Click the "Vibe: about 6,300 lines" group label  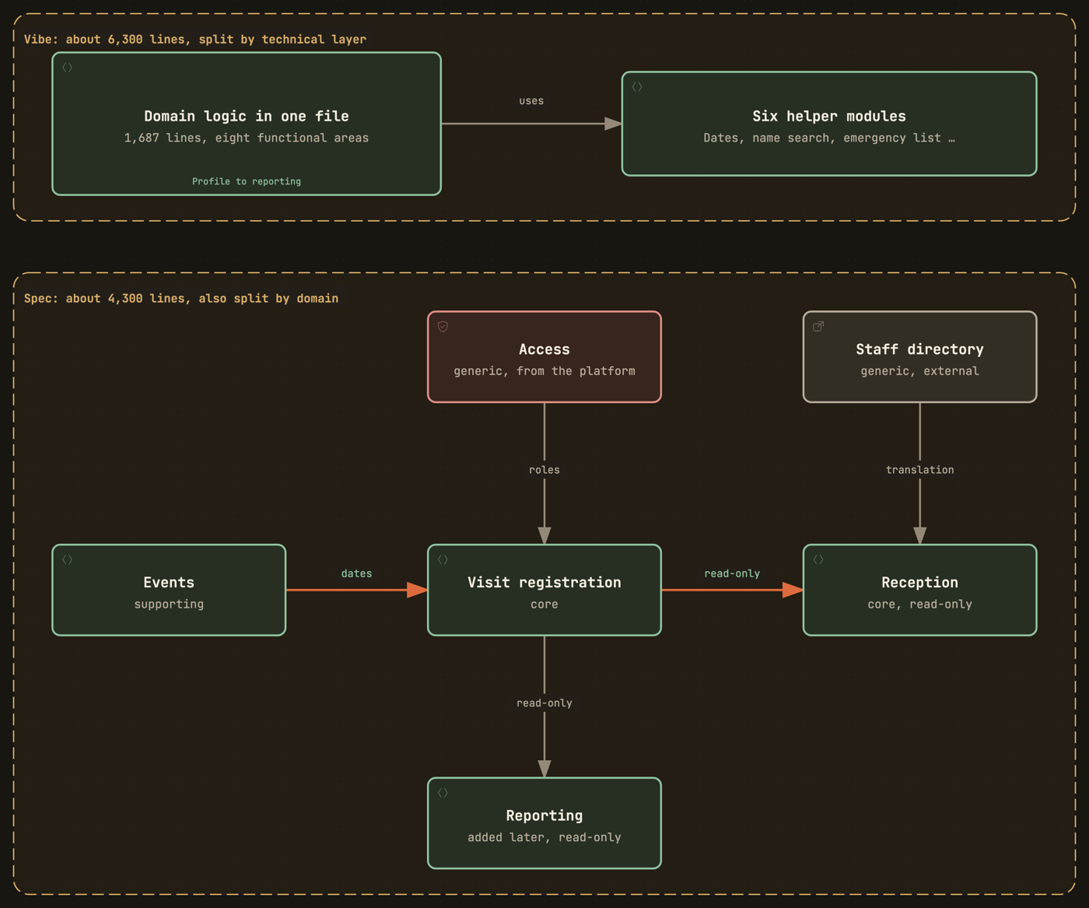(x=195, y=40)
